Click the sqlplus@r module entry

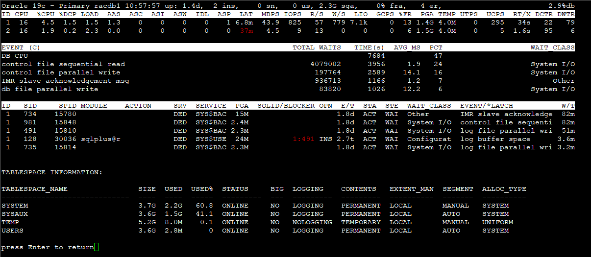pos(100,139)
